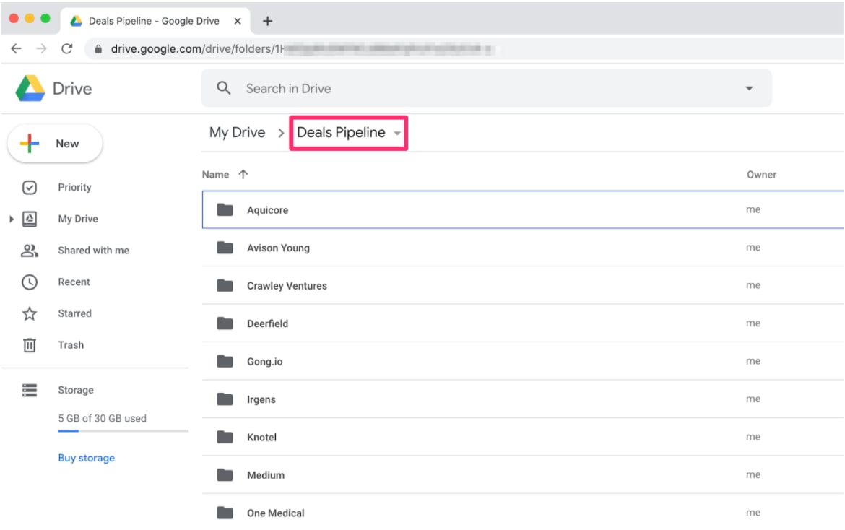Image resolution: width=845 pixels, height=530 pixels.
Task: Click owner 'me' in Deerfield row
Action: (x=753, y=323)
